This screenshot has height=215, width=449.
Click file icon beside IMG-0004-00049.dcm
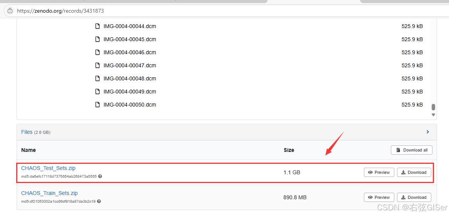click(98, 92)
